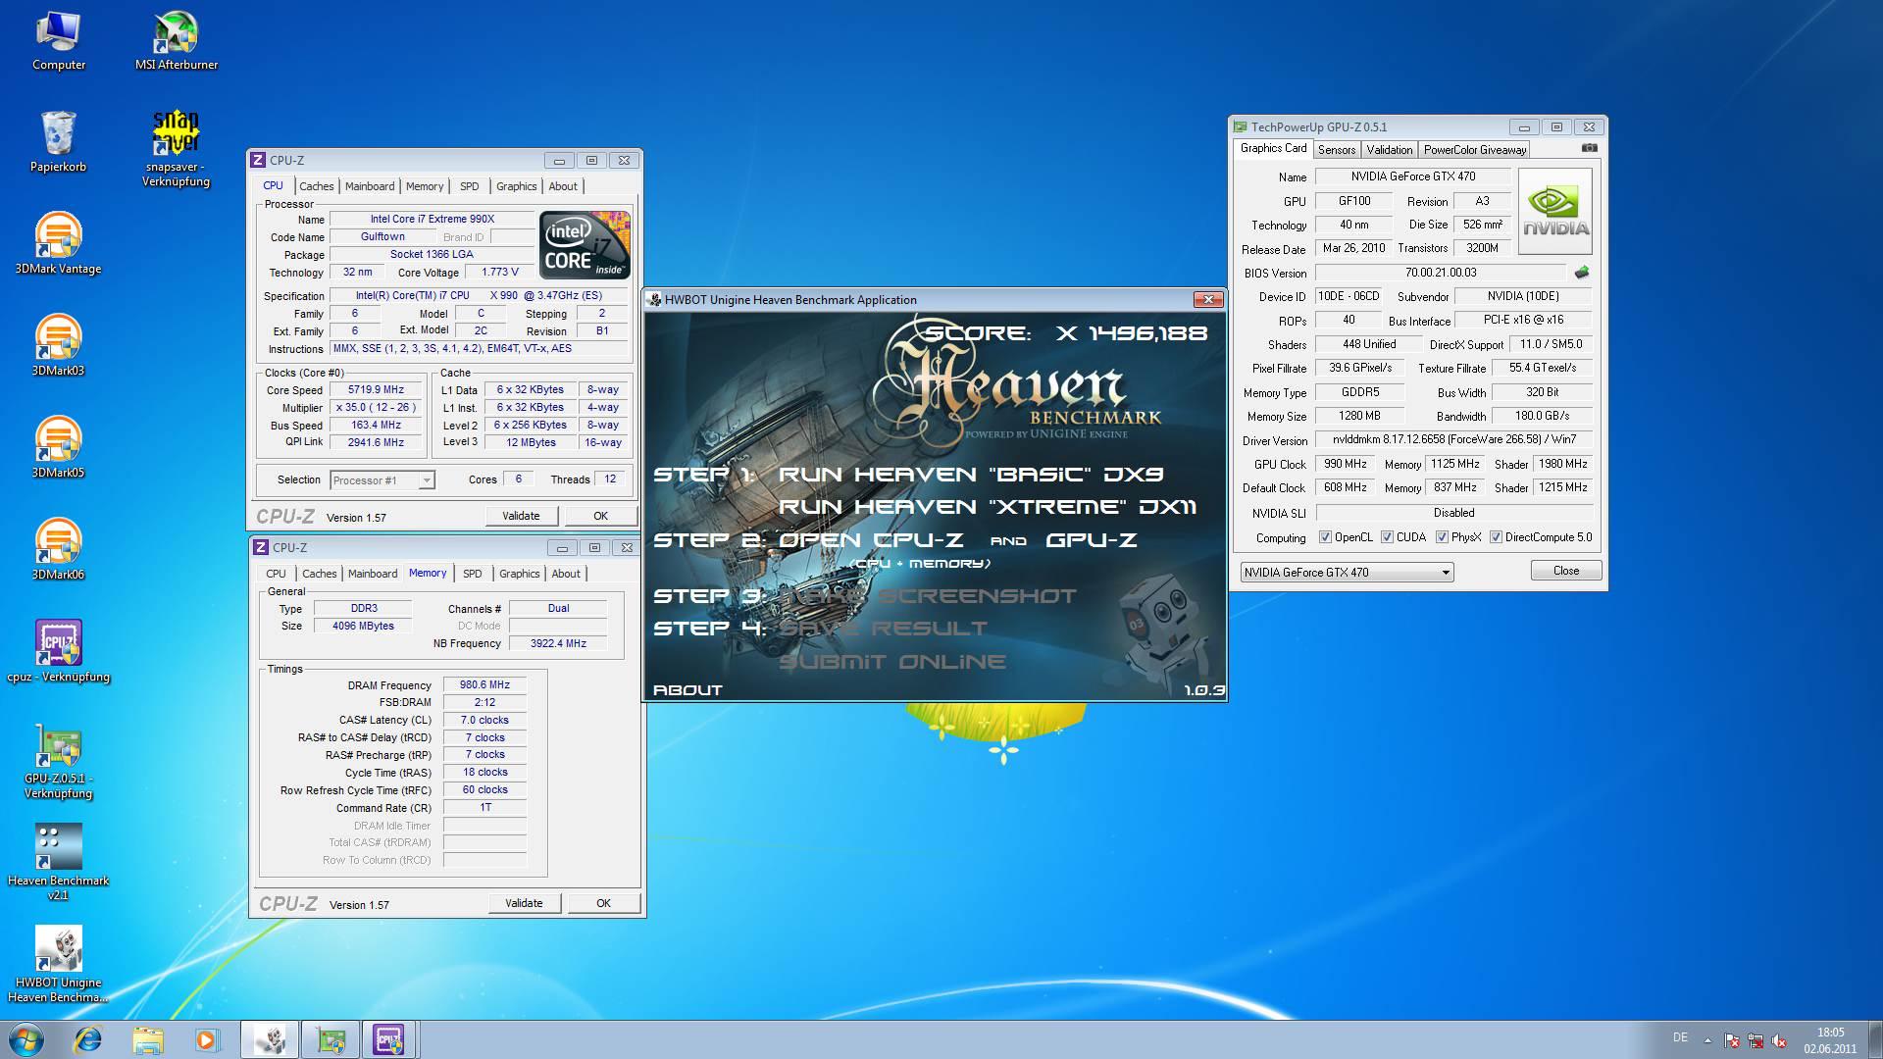Image resolution: width=1883 pixels, height=1059 pixels.
Task: Toggle the DirectCompute 5.0 checkbox
Action: (x=1496, y=537)
